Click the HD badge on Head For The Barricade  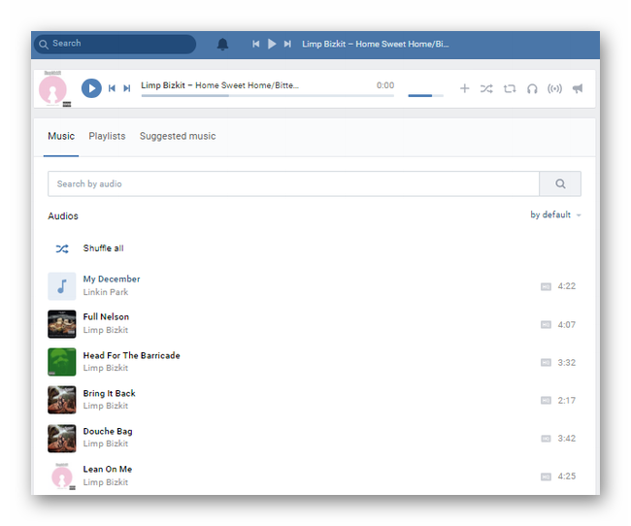(x=546, y=362)
